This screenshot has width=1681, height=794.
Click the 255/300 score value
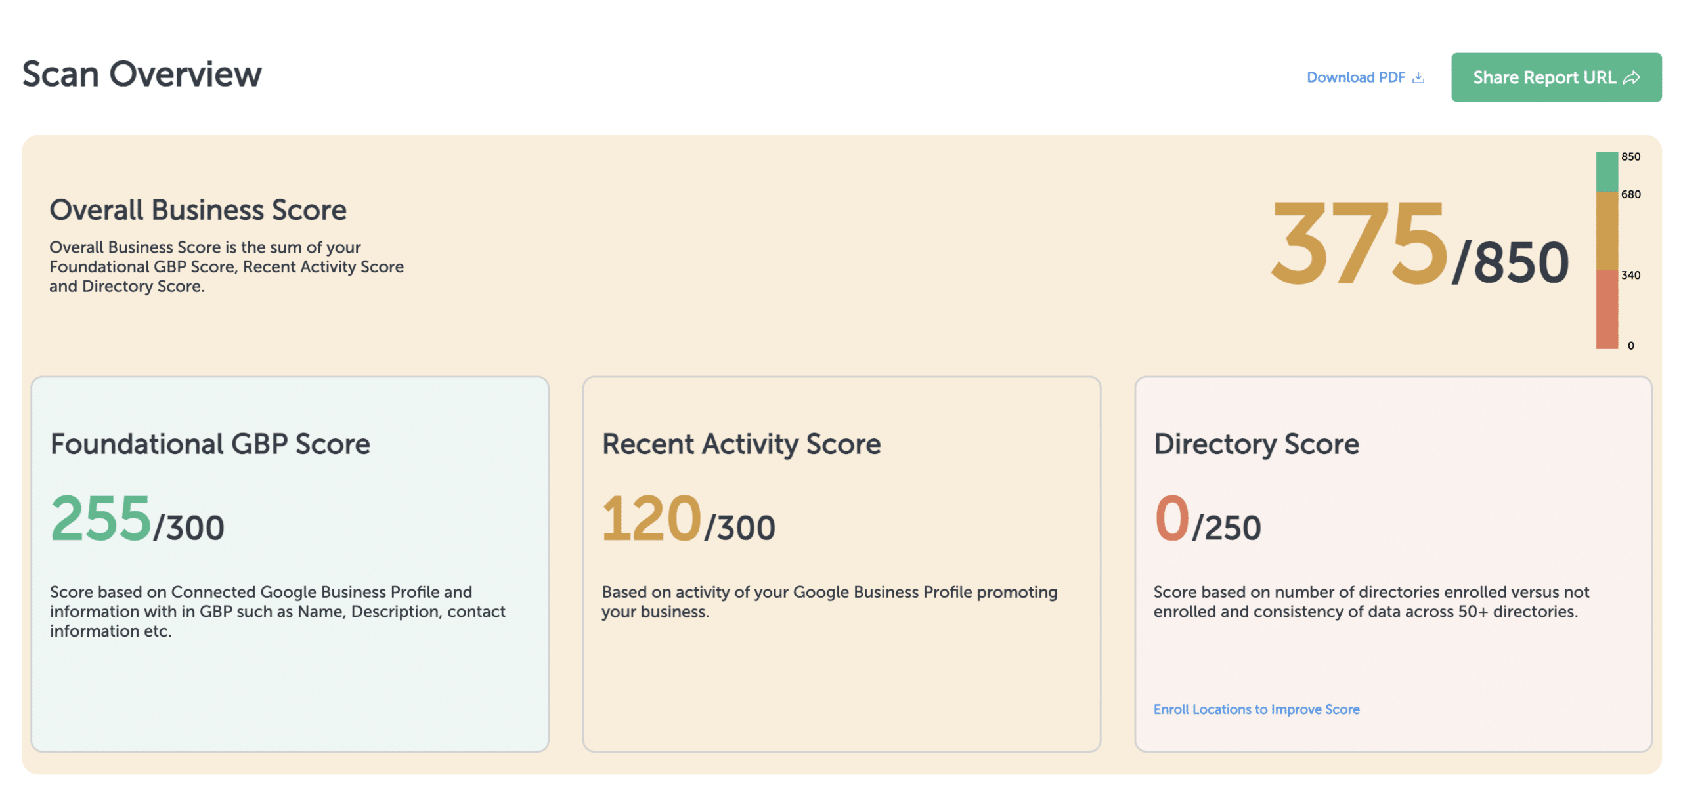click(x=137, y=519)
